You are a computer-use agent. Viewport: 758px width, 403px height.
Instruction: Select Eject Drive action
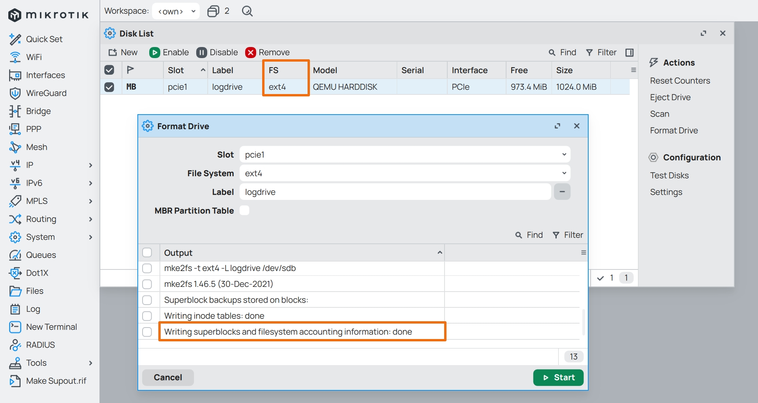click(x=670, y=97)
